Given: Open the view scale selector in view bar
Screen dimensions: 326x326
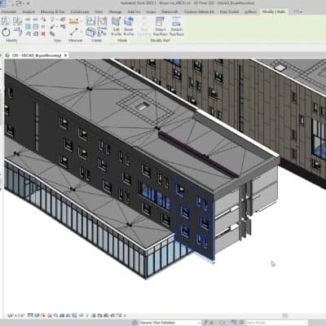Looking at the screenshot, I should 16,315.
